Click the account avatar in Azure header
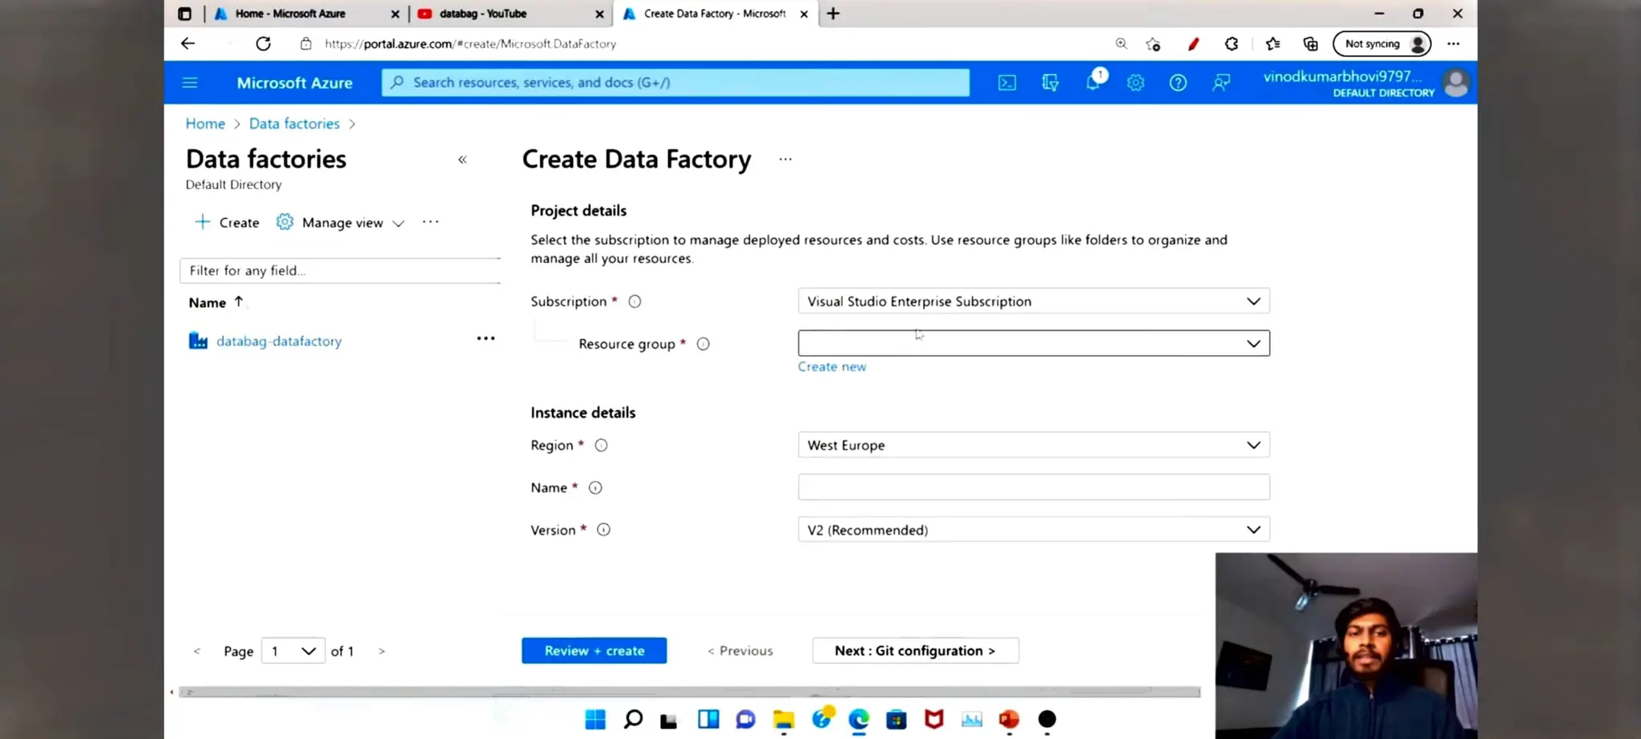 click(x=1456, y=83)
